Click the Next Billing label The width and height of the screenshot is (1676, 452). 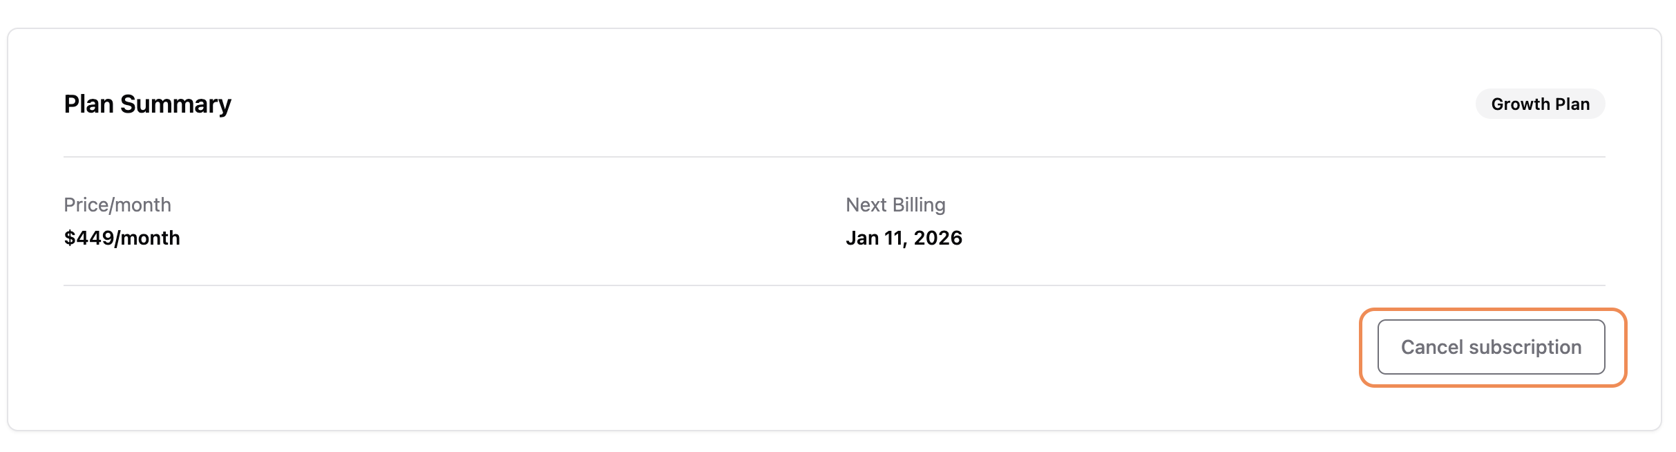[x=895, y=205]
